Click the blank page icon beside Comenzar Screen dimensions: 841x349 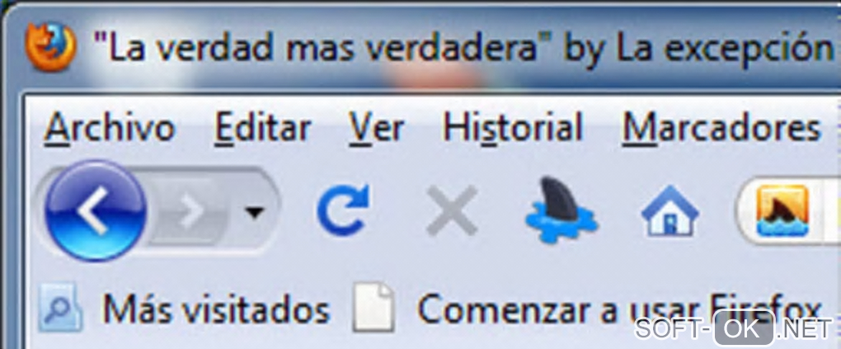pos(374,309)
